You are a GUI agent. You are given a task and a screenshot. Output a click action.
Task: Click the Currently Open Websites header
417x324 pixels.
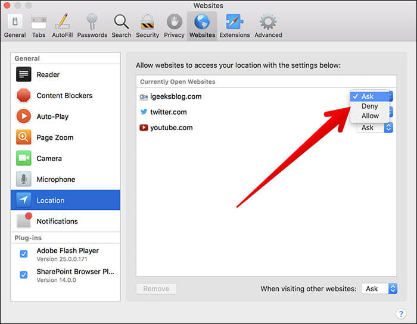coord(178,81)
